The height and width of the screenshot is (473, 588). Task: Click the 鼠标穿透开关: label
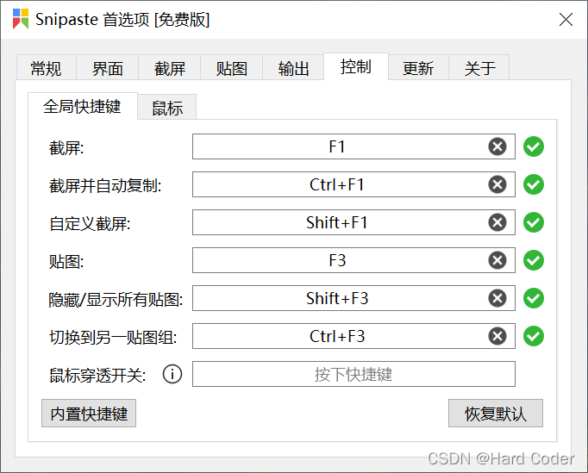[97, 375]
